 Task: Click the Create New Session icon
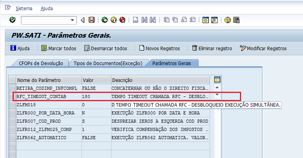206,20
